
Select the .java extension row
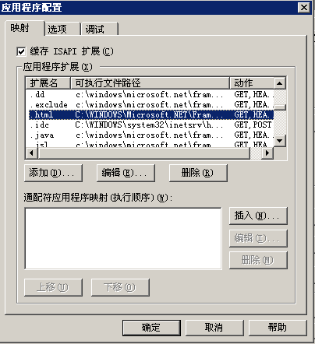pyautogui.click(x=150, y=135)
